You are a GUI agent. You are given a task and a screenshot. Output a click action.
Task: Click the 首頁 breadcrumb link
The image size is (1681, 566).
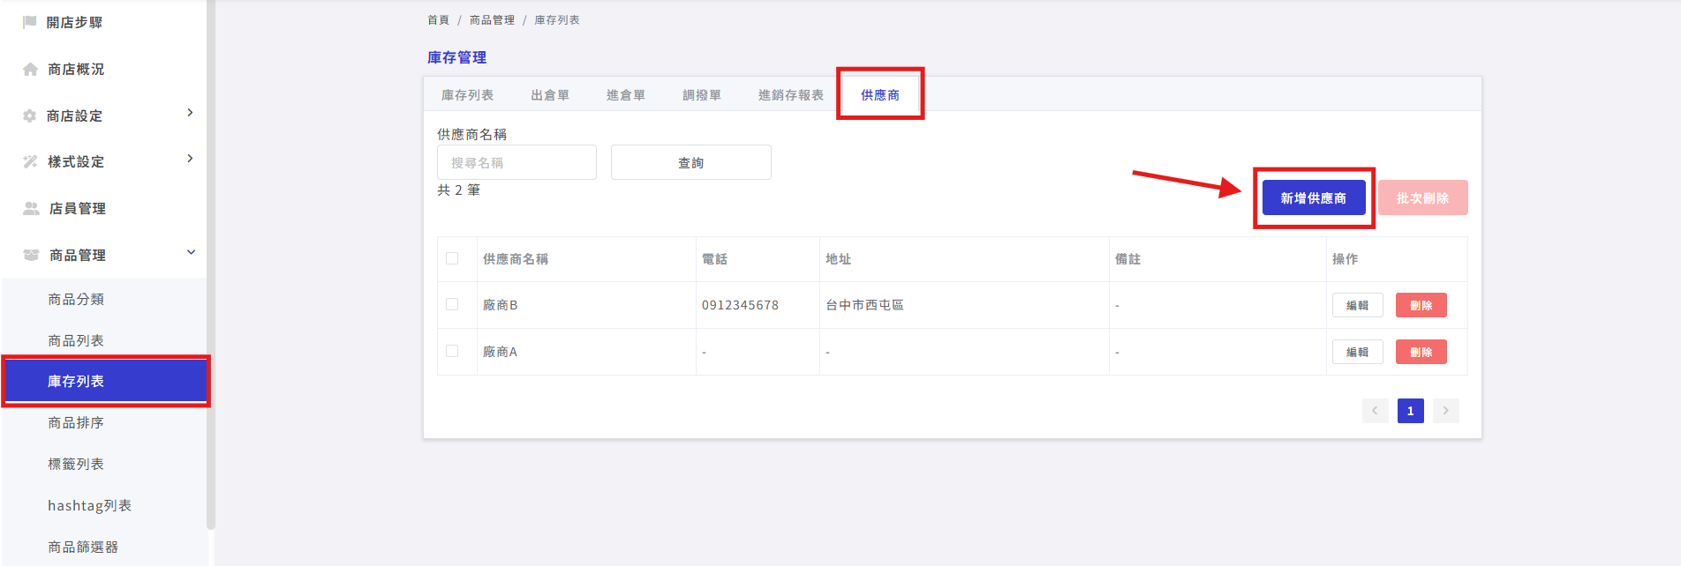click(438, 19)
